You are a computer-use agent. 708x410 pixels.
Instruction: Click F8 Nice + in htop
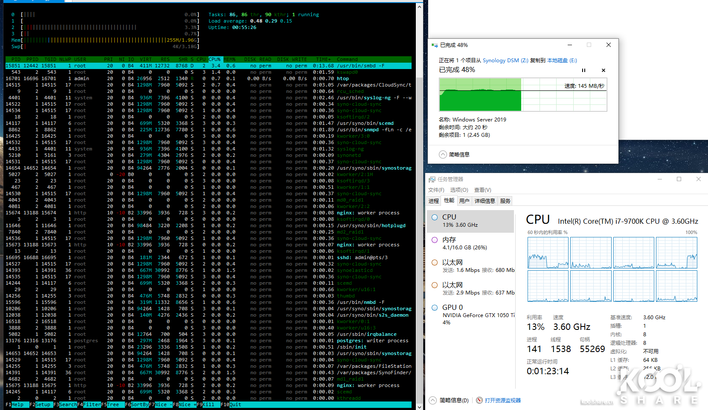tap(184, 404)
